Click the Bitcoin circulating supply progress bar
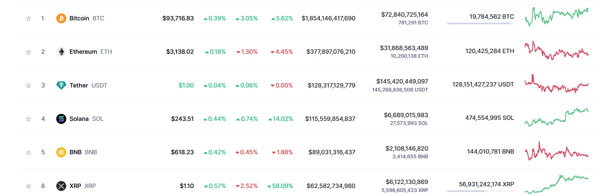 coord(480,23)
